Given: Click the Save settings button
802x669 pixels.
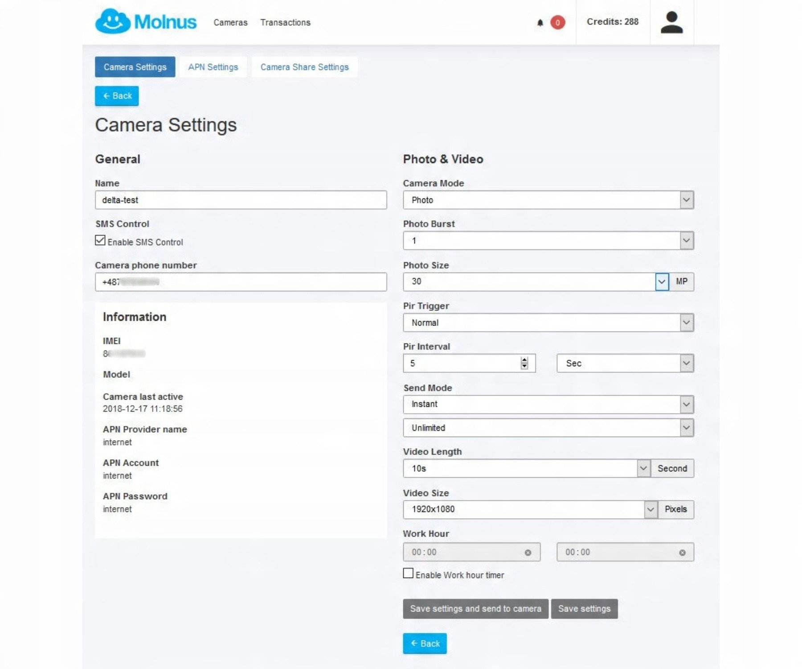Looking at the screenshot, I should coord(584,609).
